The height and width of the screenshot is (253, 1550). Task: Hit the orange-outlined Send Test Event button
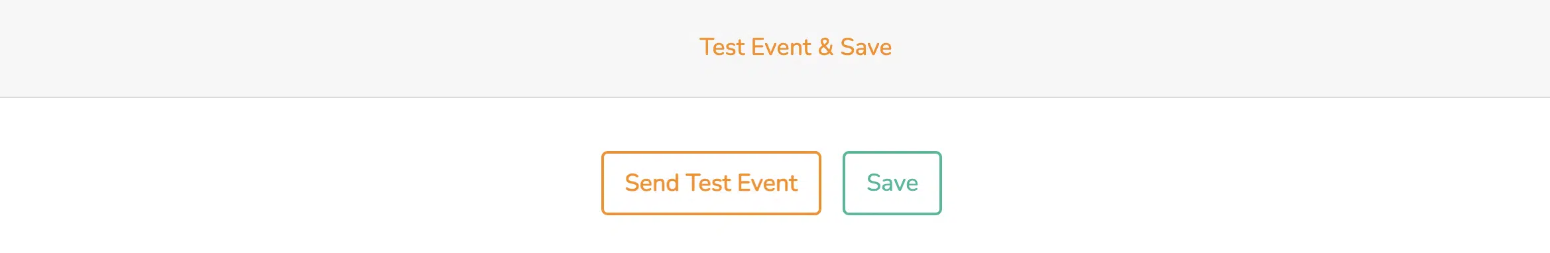pos(711,183)
